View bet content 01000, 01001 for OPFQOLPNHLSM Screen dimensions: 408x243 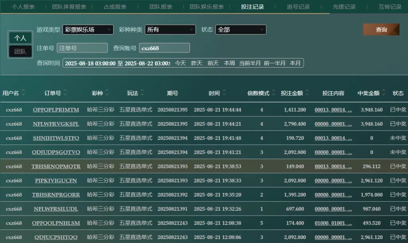333,223
